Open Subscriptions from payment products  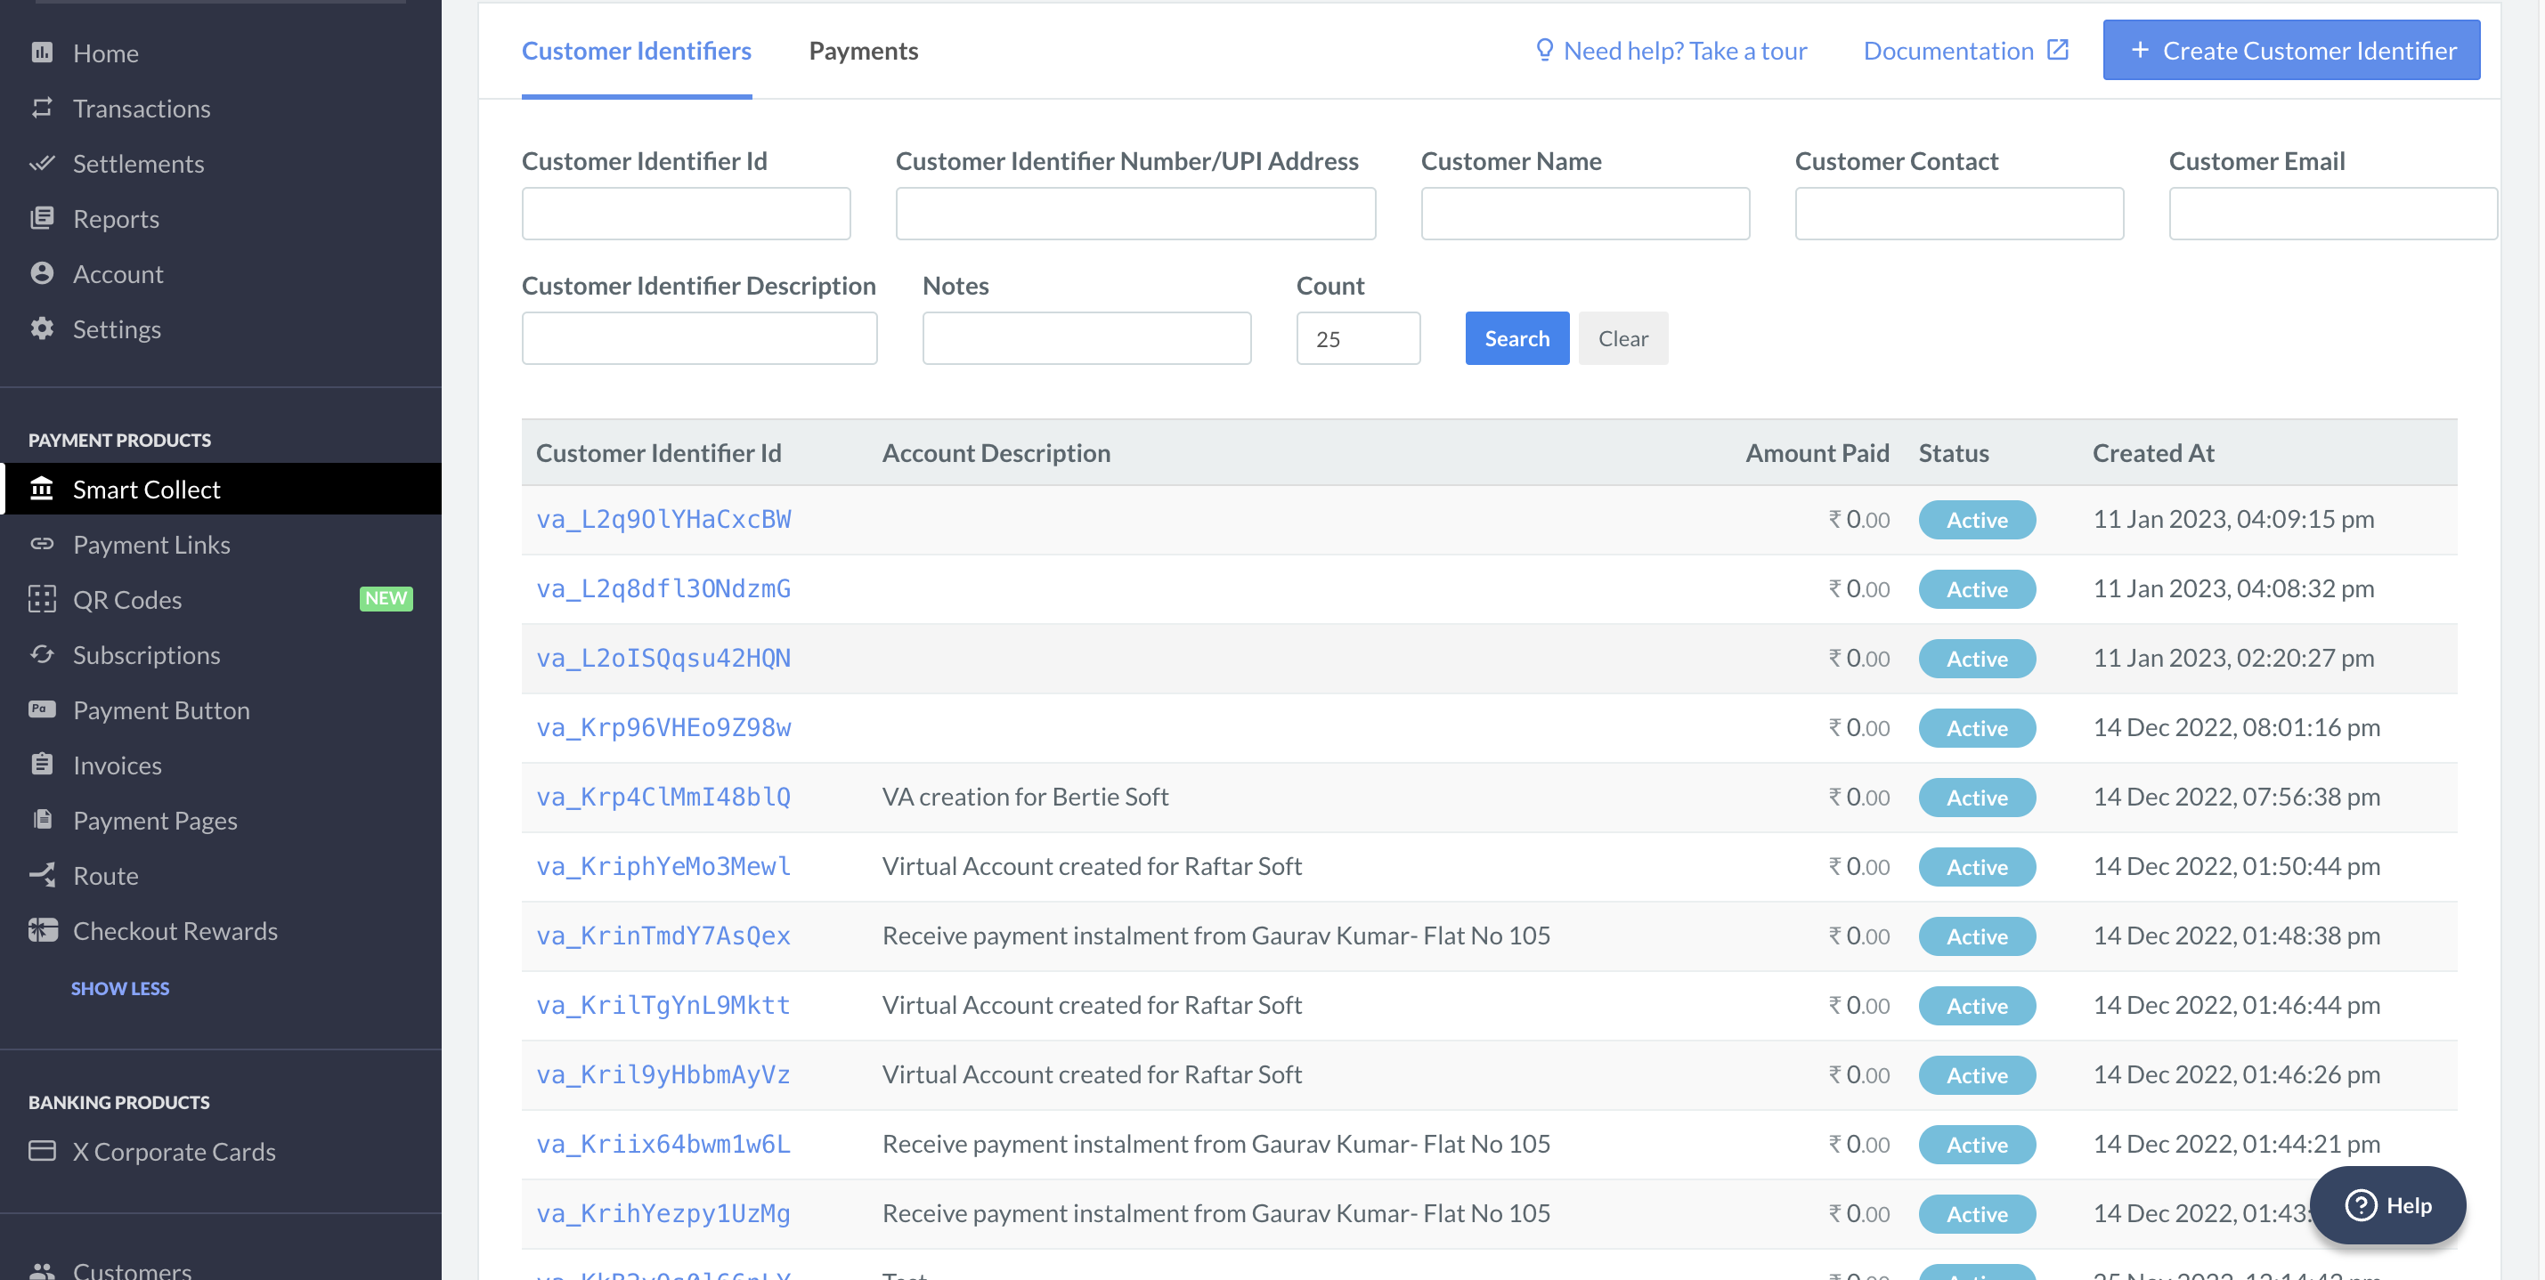click(146, 655)
